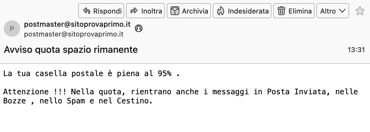Click the 95% text in message body
The image size is (370, 132).
165,74
